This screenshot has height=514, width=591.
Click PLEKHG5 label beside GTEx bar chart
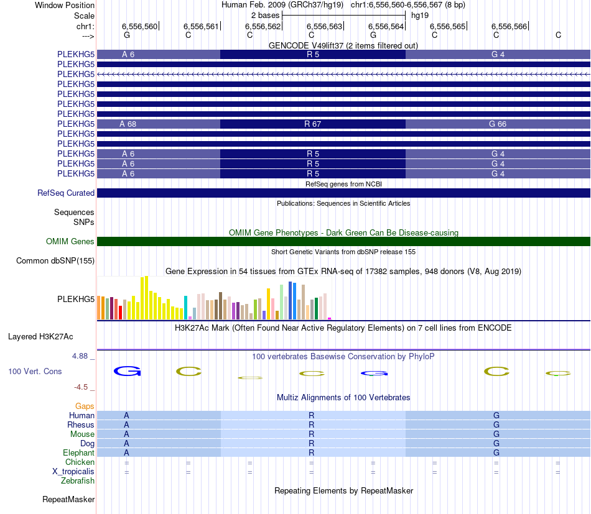(76, 299)
